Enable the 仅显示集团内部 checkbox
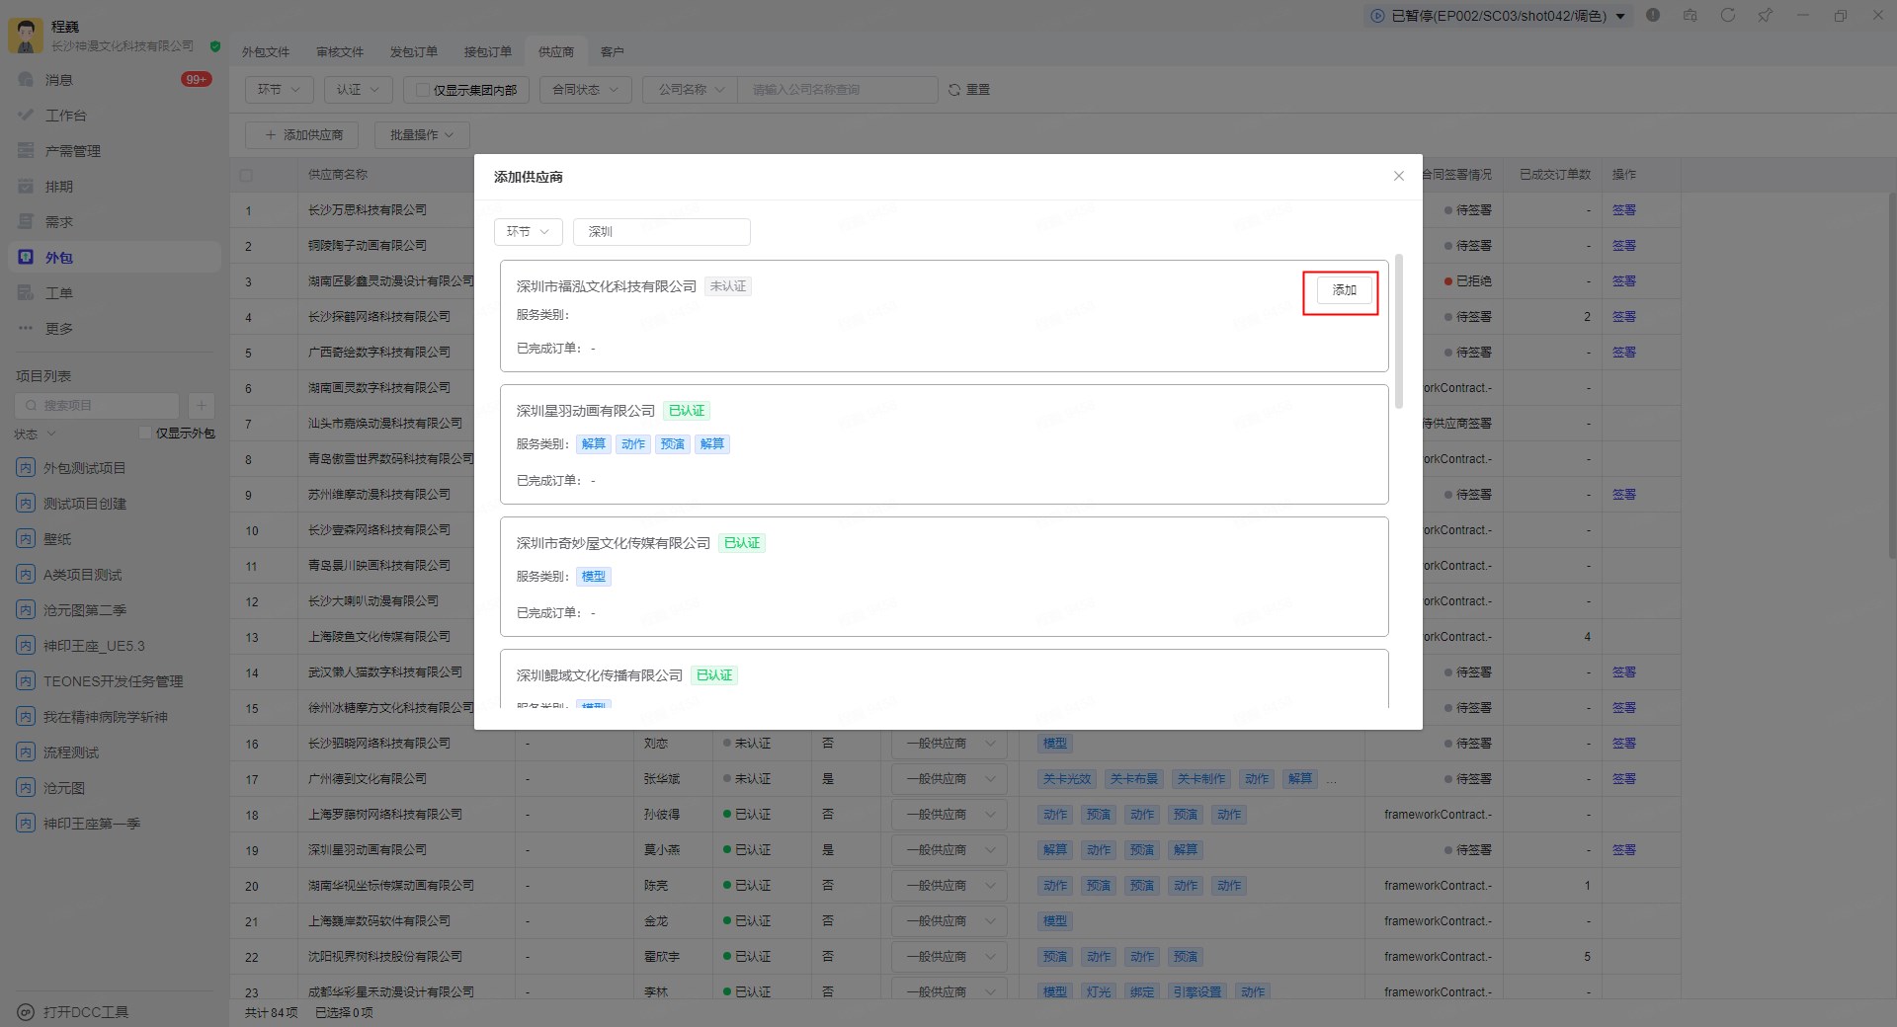Screen dimensions: 1897x1027 [423, 90]
